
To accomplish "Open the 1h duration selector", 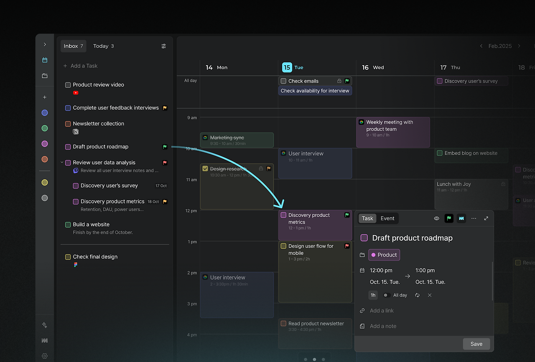I will (x=373, y=295).
